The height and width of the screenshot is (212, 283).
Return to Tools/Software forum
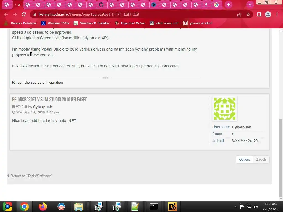(30, 176)
